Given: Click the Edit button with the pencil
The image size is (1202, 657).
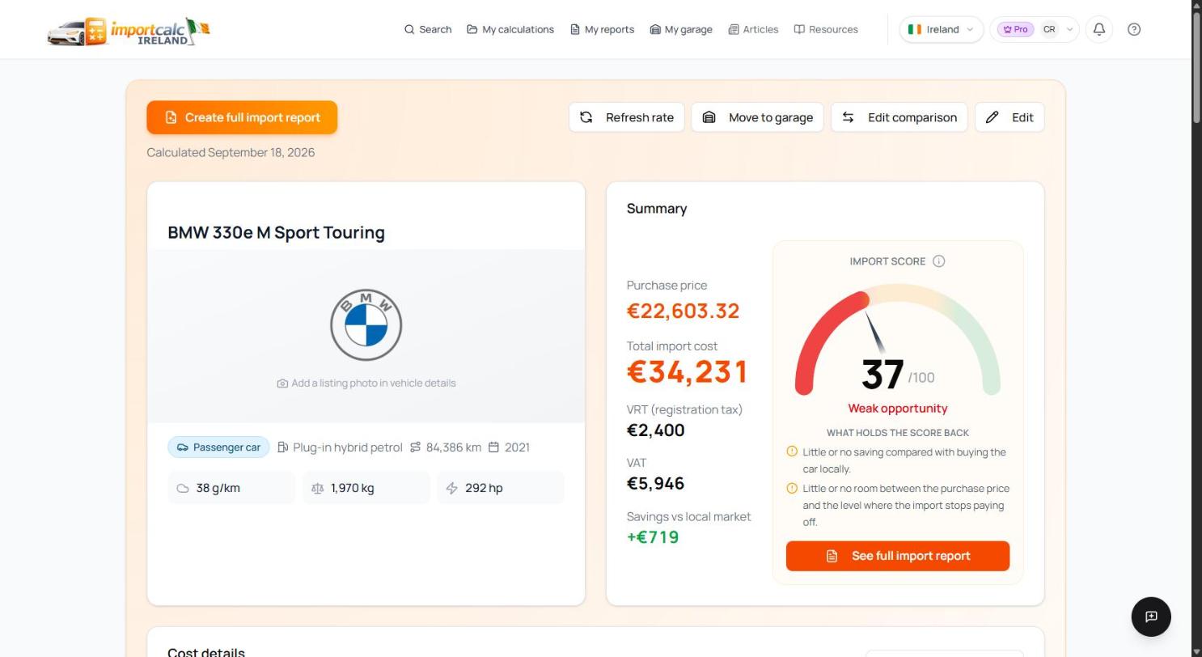Looking at the screenshot, I should click(x=1009, y=117).
